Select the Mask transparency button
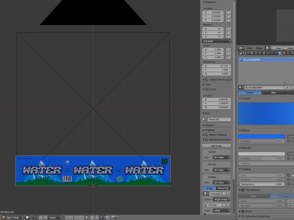294x220 pixels. click(x=254, y=196)
